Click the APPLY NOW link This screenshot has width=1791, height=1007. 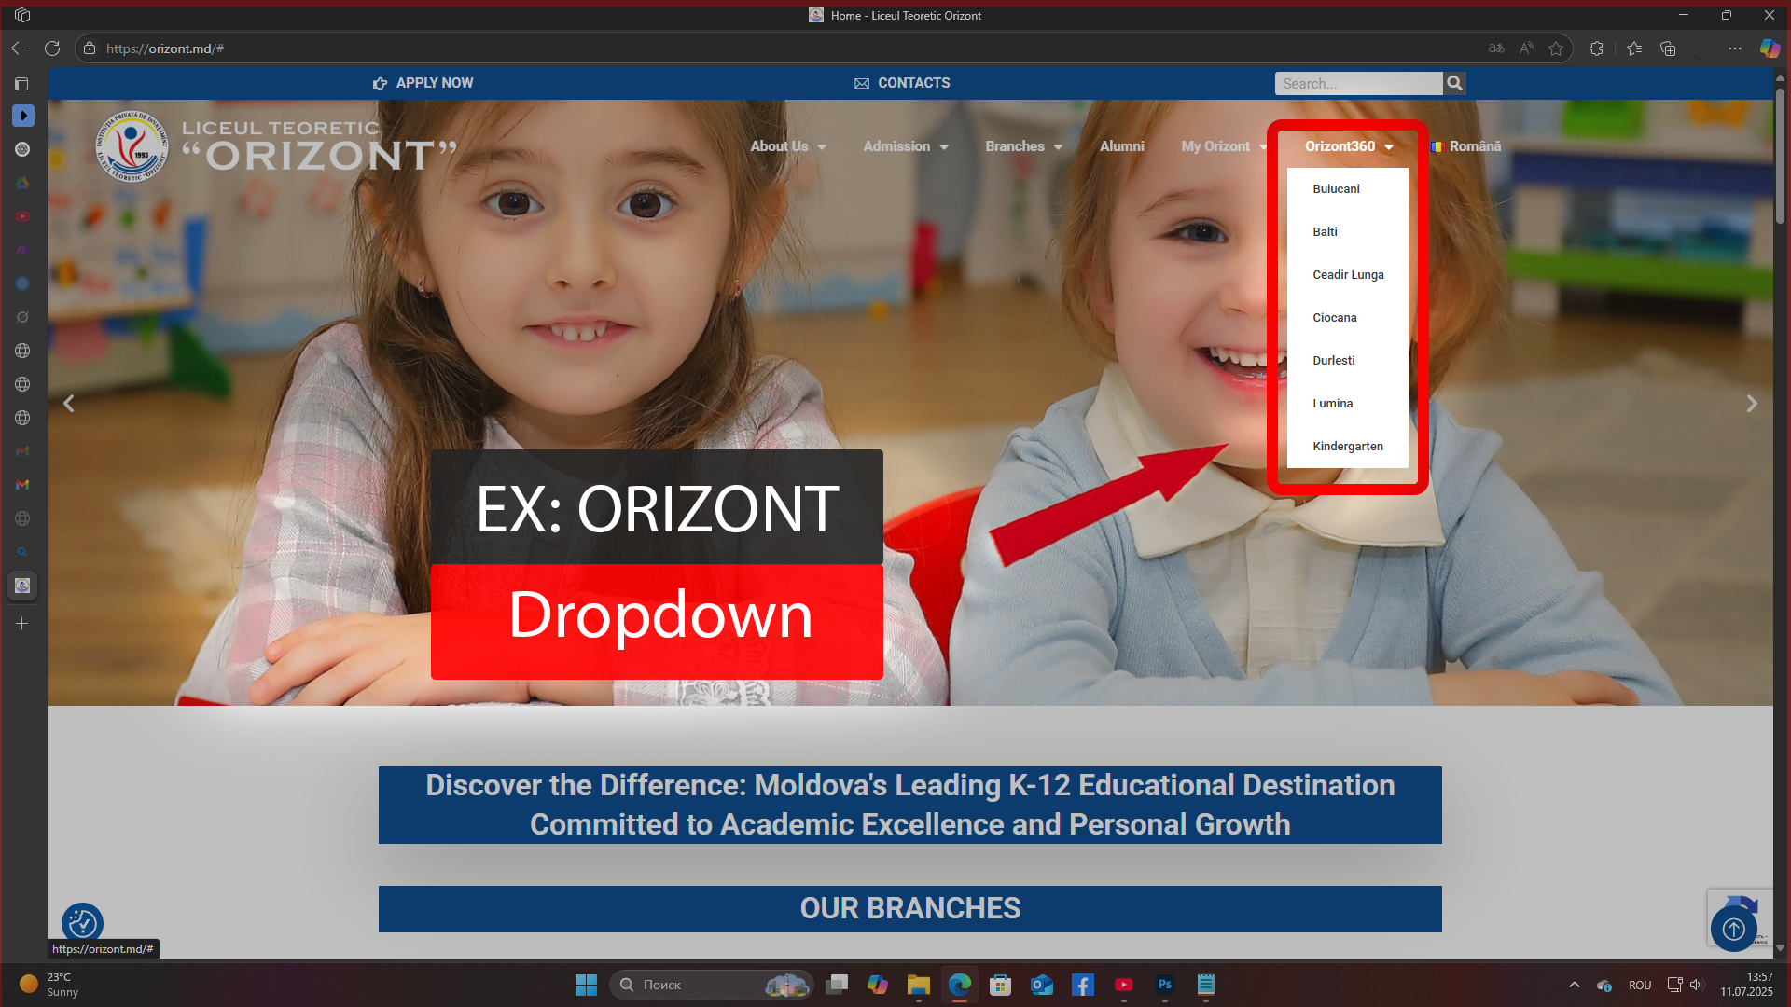(423, 83)
